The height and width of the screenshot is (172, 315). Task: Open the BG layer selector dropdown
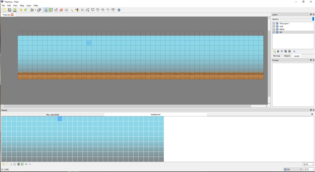[293, 170]
